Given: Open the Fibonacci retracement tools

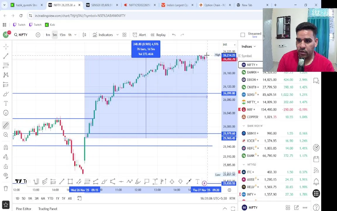Looking at the screenshot, I should 6,65.
